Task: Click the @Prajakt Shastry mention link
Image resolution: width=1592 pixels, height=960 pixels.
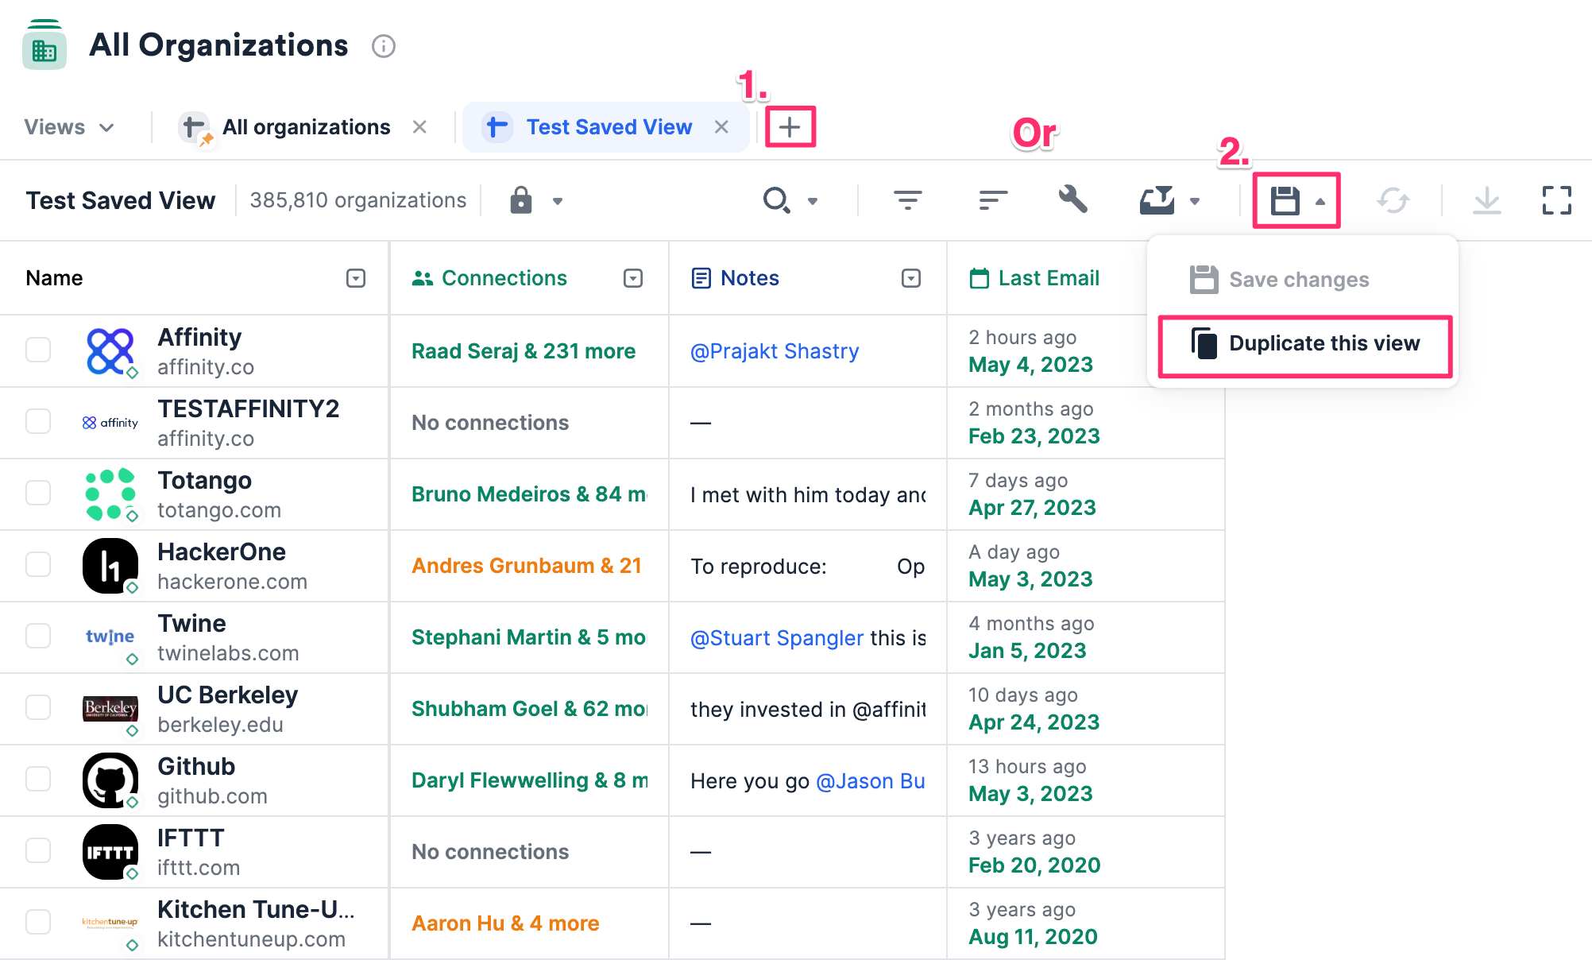Action: click(774, 350)
